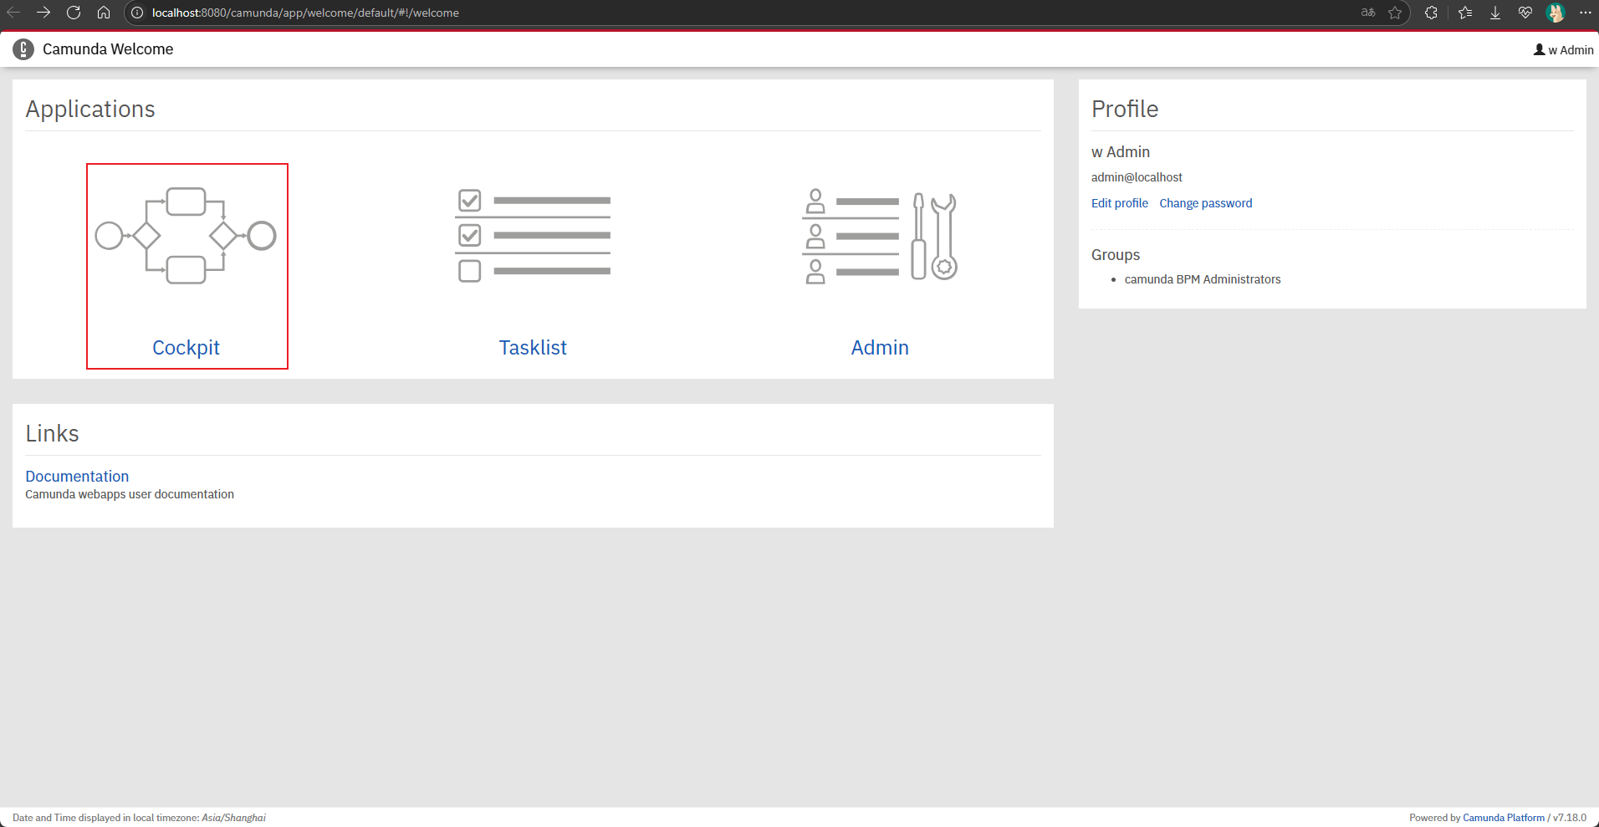Expand the w Admin user menu
This screenshot has width=1599, height=827.
point(1563,50)
